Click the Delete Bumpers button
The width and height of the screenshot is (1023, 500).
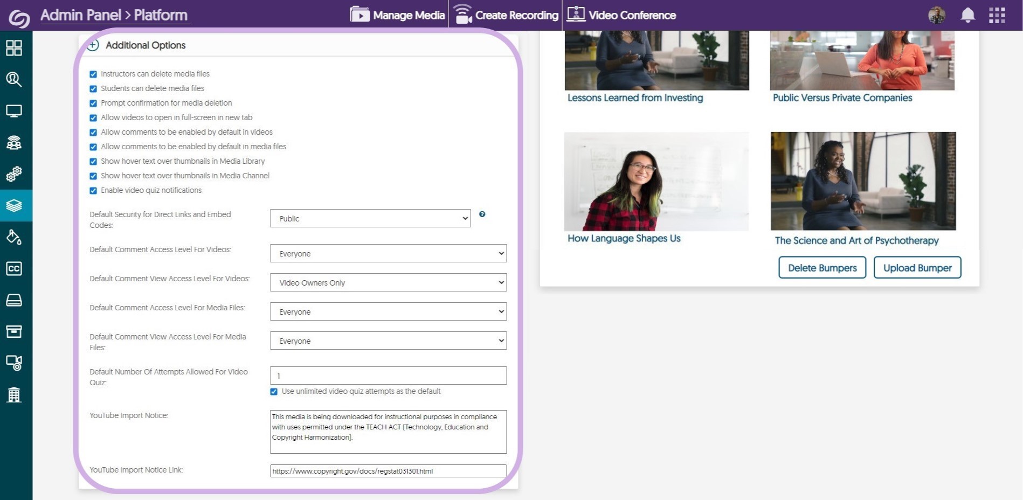[822, 268]
